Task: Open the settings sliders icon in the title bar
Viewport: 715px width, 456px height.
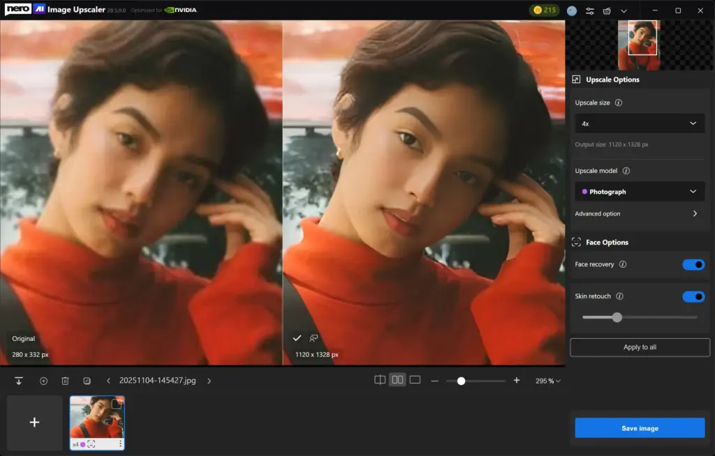Action: [x=590, y=10]
